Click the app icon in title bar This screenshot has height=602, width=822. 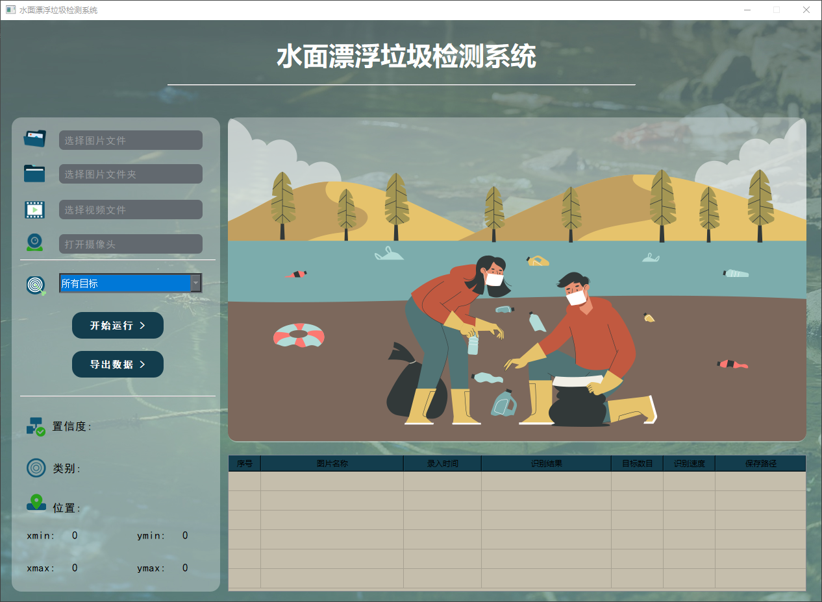[10, 10]
